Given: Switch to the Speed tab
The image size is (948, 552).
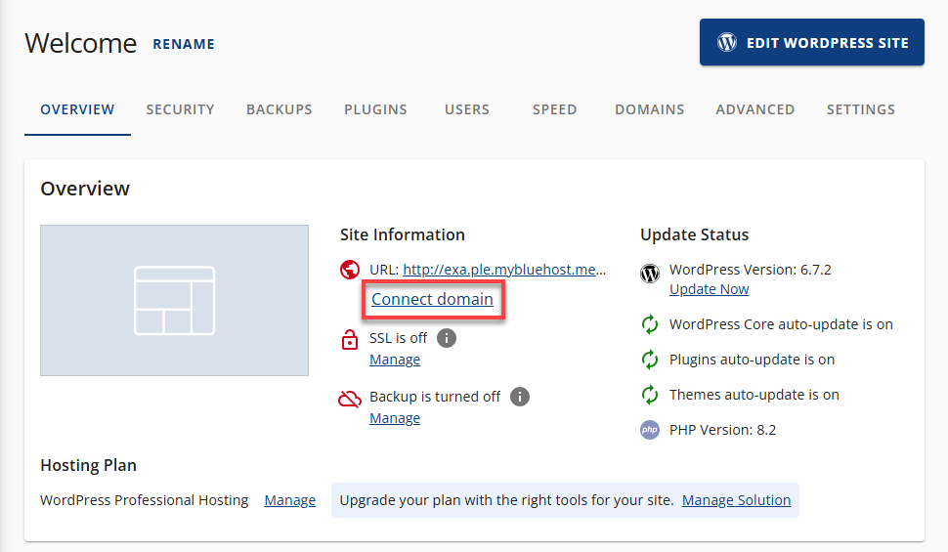Looking at the screenshot, I should click(x=554, y=109).
